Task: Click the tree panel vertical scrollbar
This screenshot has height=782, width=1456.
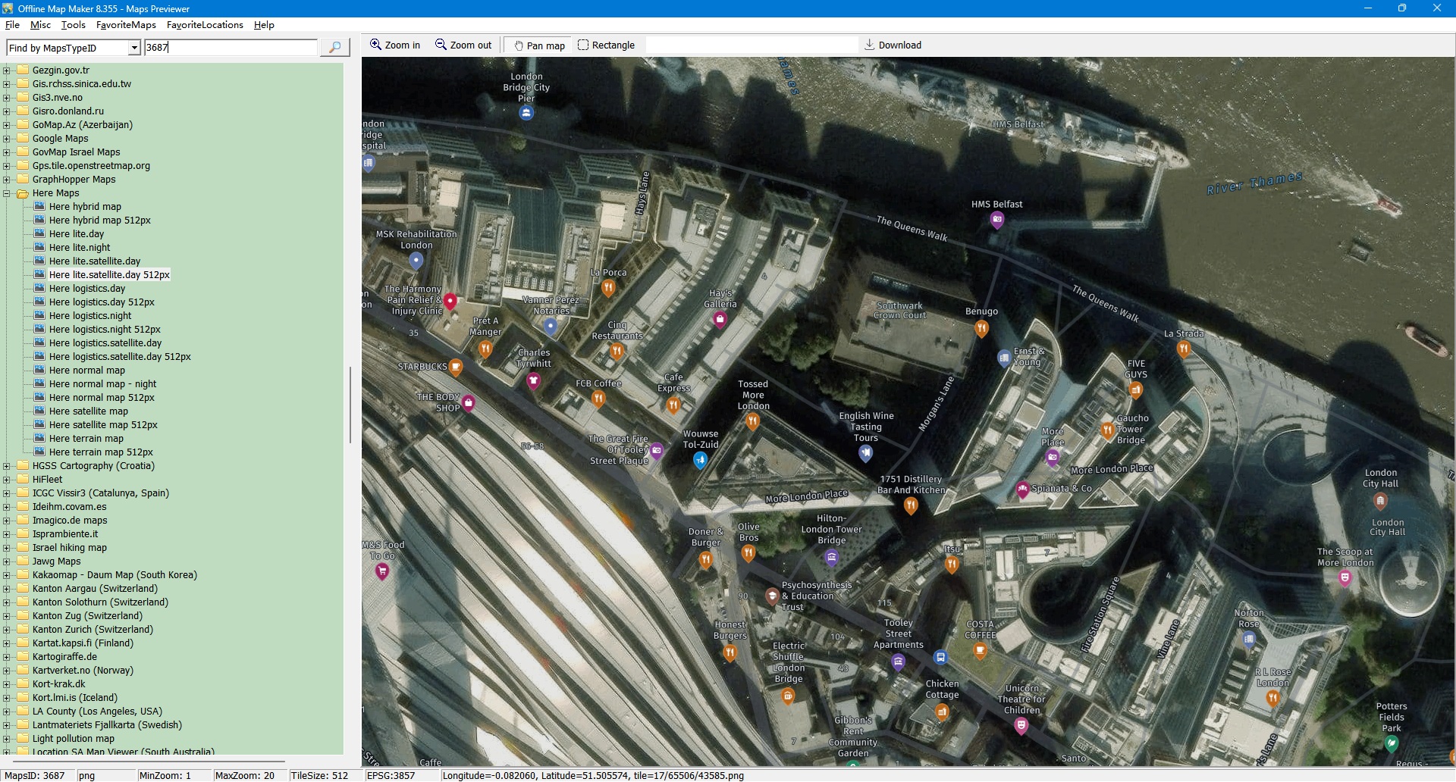Action: click(350, 405)
